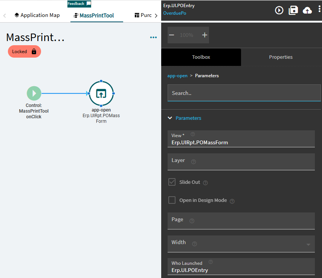Click the run/play icon in header
This screenshot has height=278, width=322.
point(279,10)
